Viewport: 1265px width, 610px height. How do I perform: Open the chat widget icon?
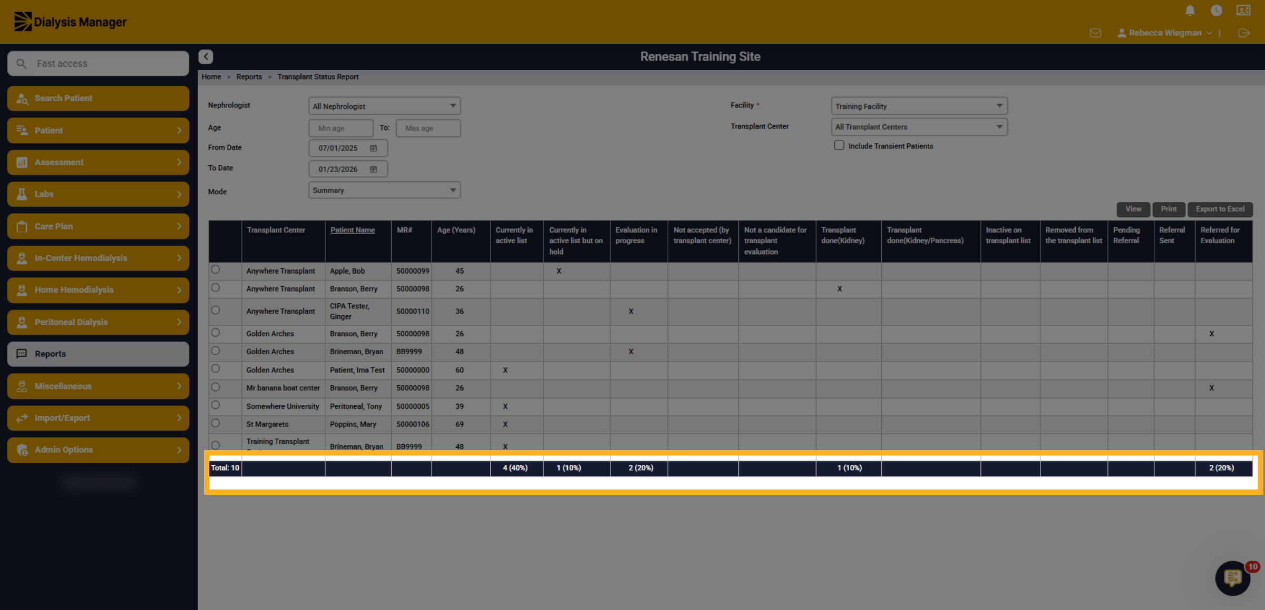click(1232, 578)
